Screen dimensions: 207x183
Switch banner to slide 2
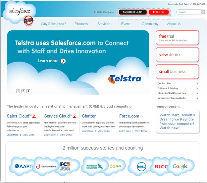tap(23, 91)
